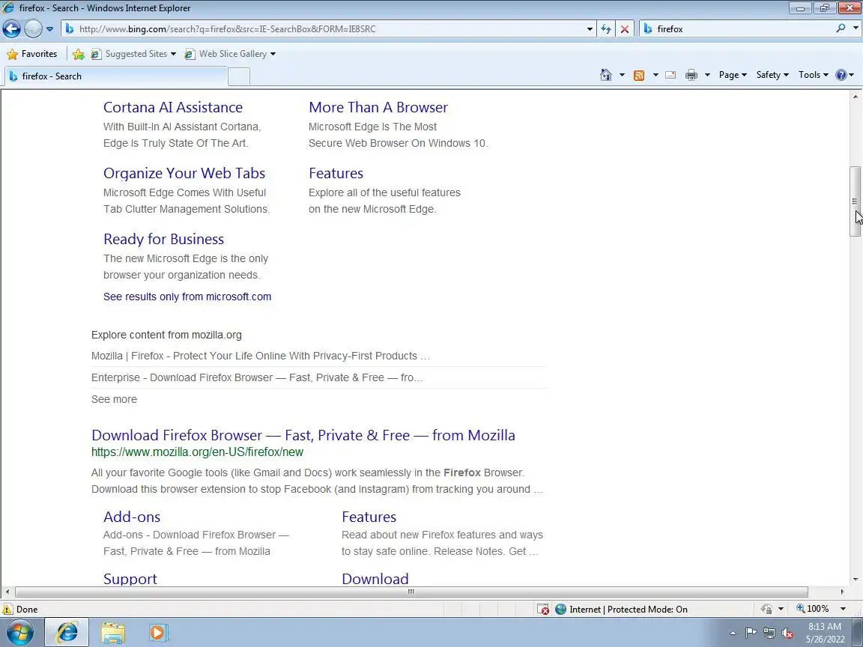863x647 pixels.
Task: Click the RSS feeds icon
Action: 639,76
